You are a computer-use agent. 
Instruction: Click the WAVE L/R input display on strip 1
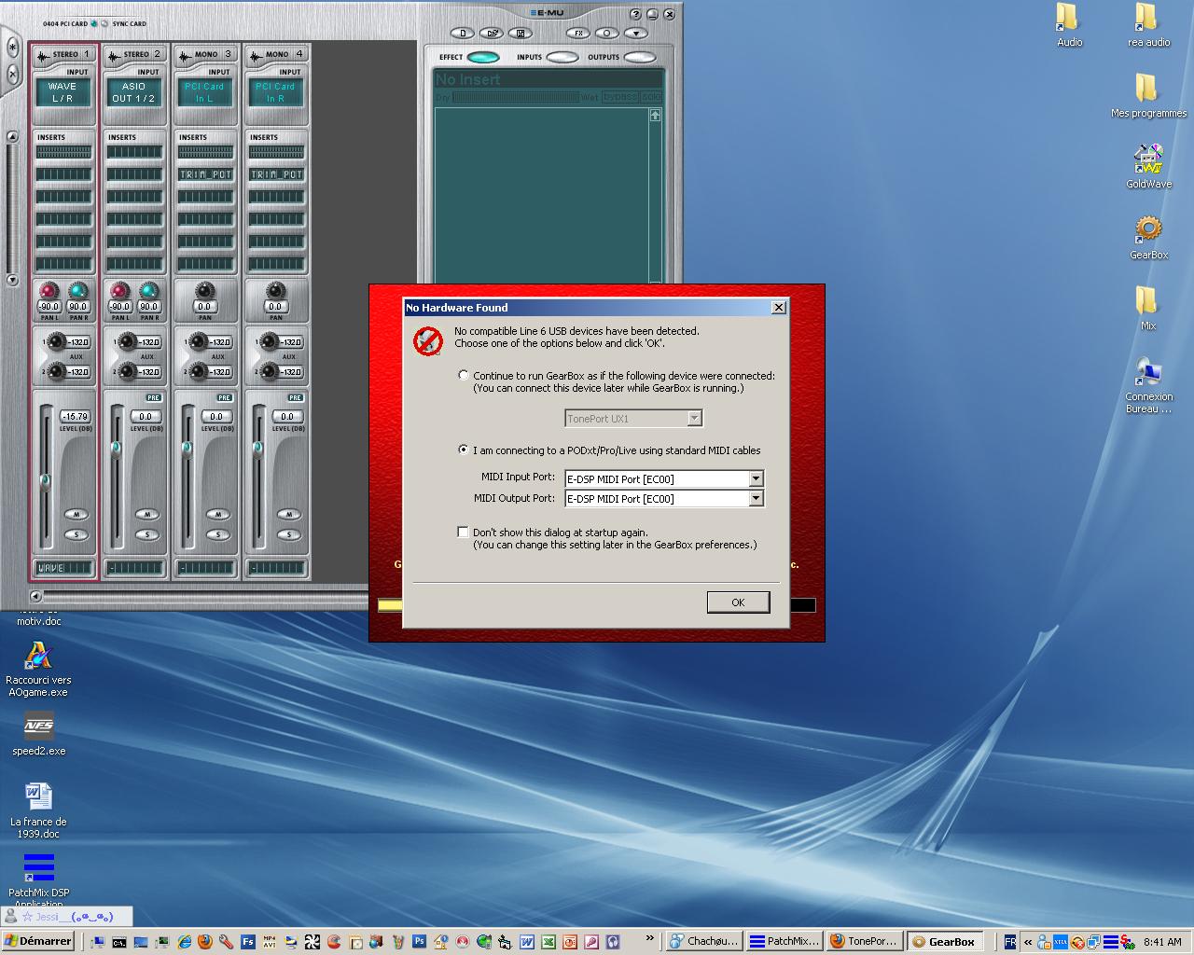click(63, 92)
